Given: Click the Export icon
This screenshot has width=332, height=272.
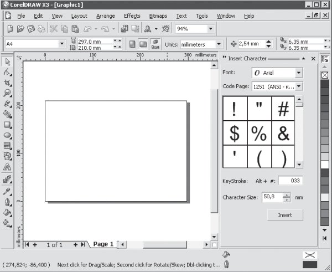Looking at the screenshot, I should (x=136, y=29).
